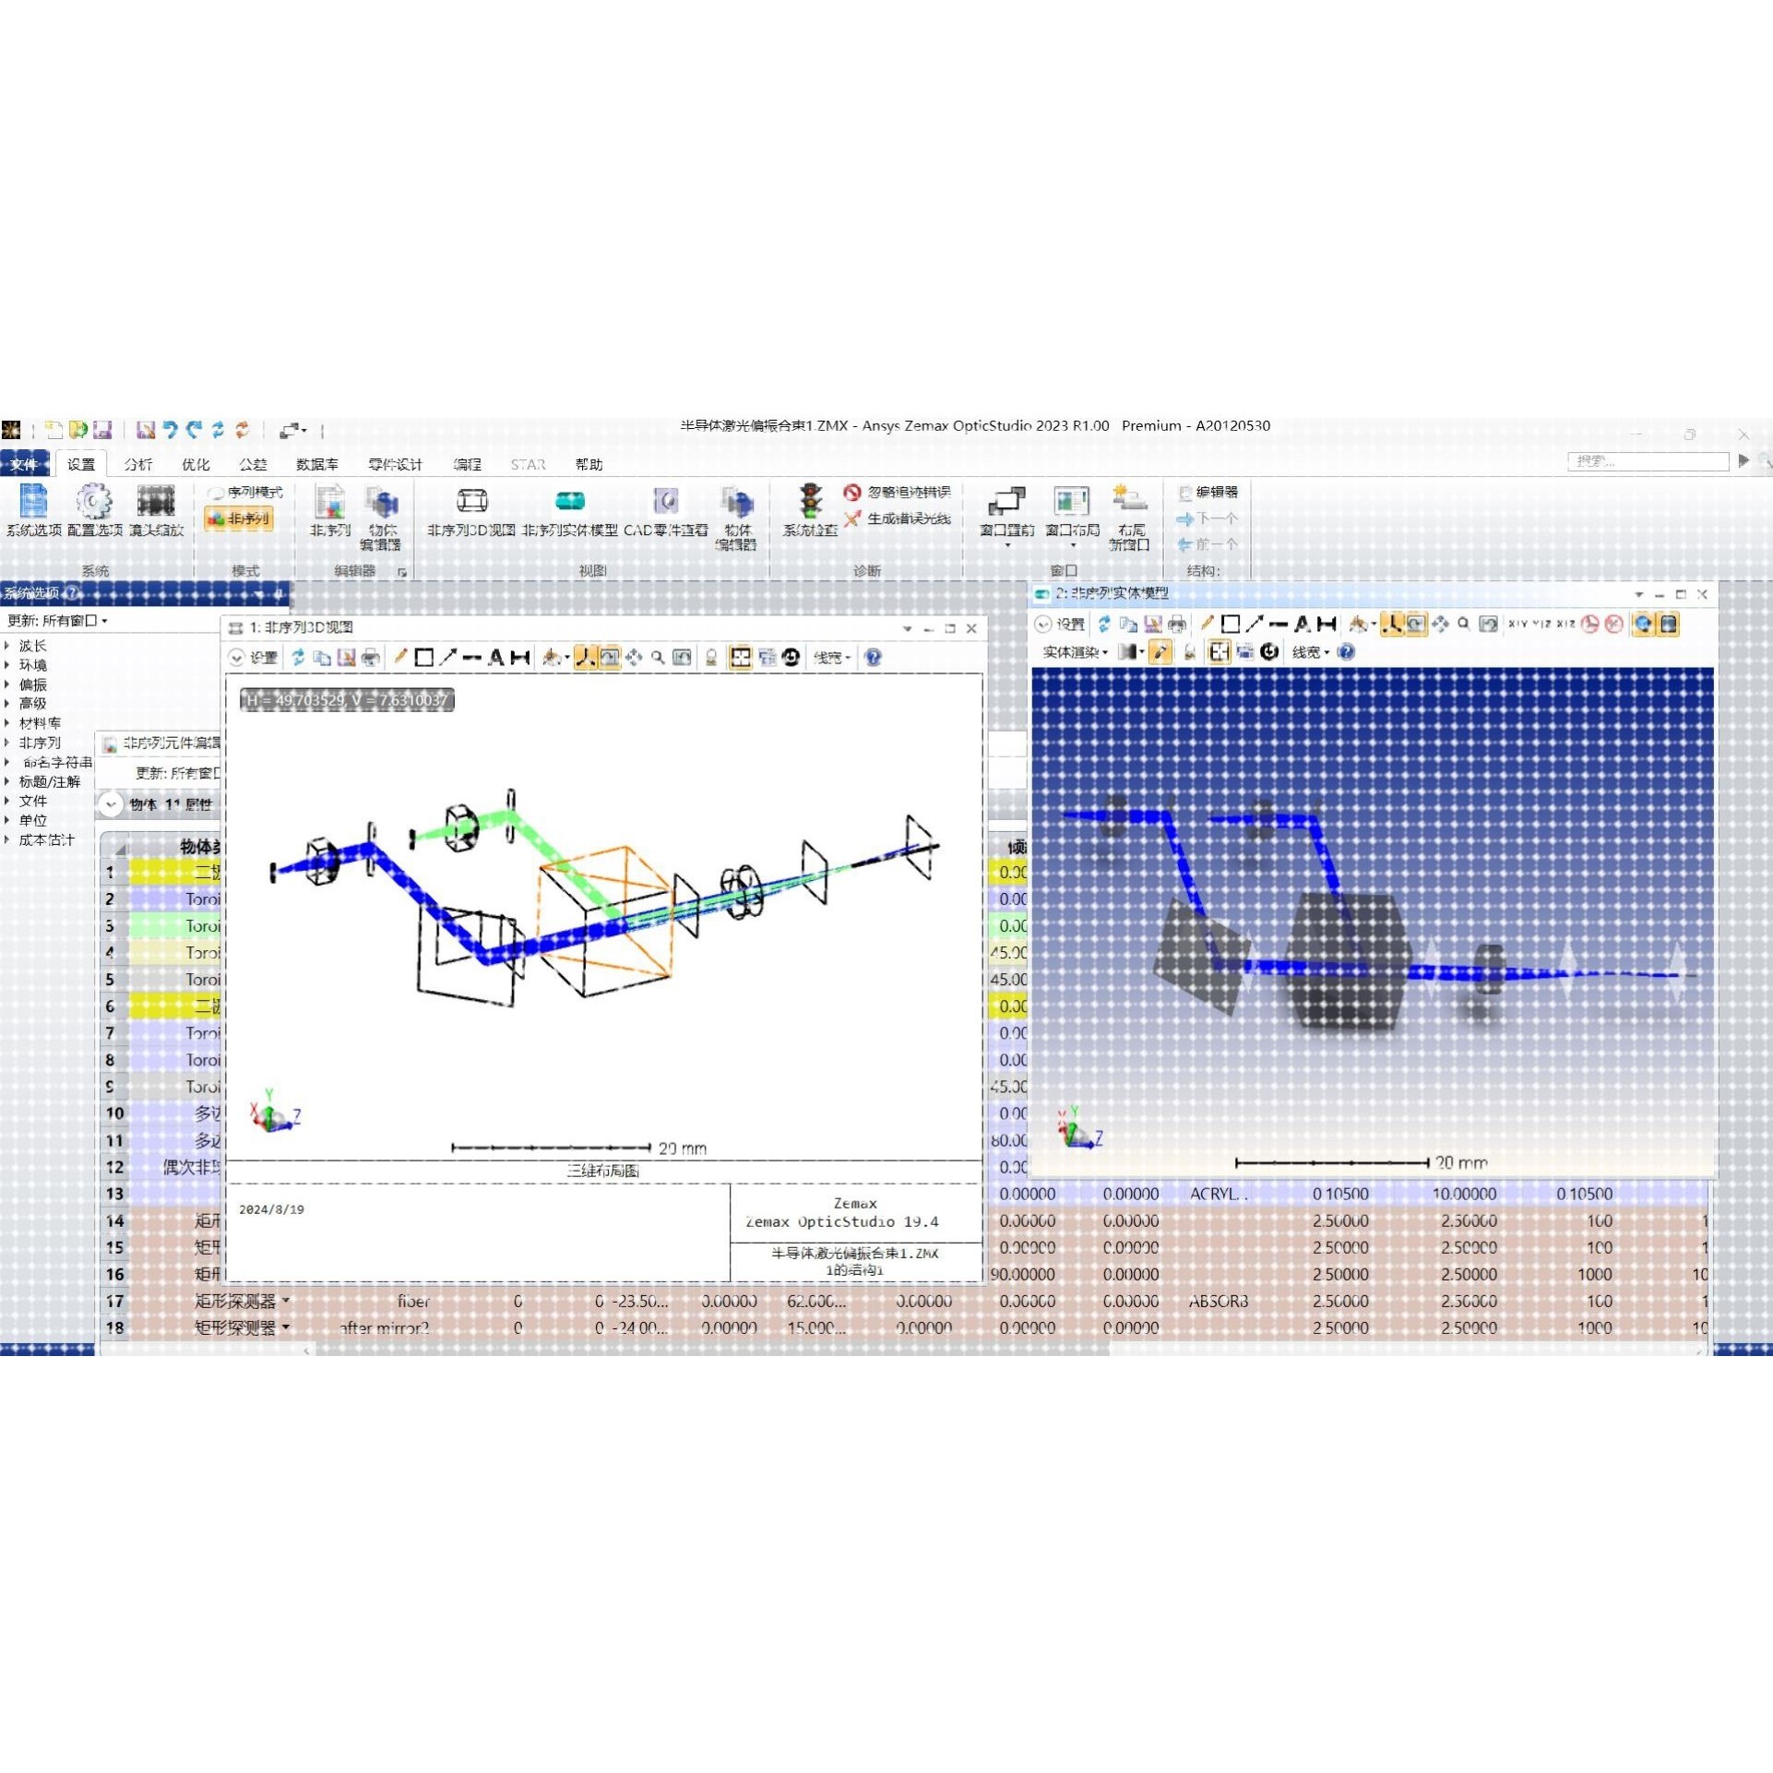Select the rectangle annotation tool in 3D视图

pos(424,658)
